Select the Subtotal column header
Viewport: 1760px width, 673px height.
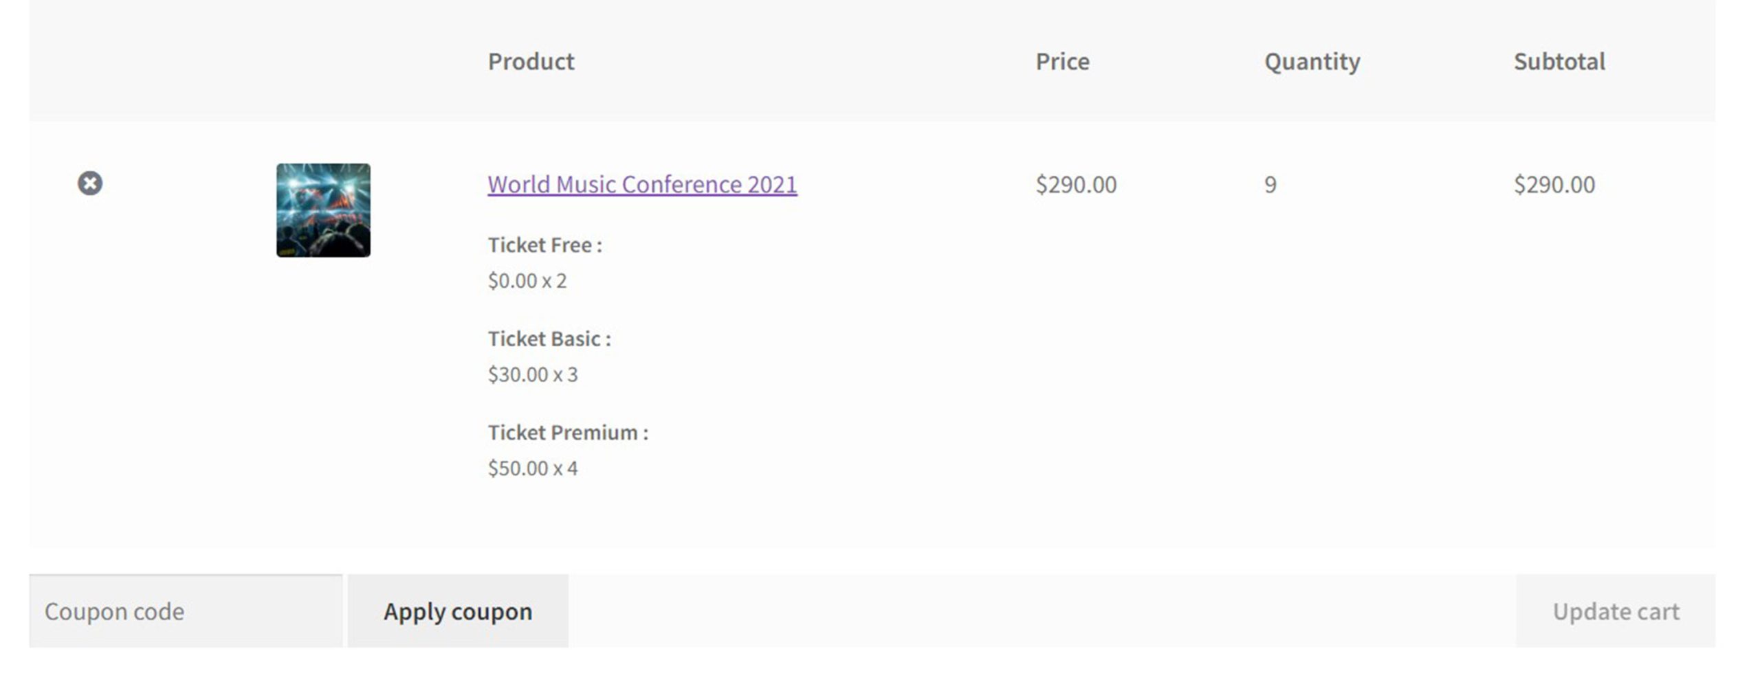point(1559,61)
